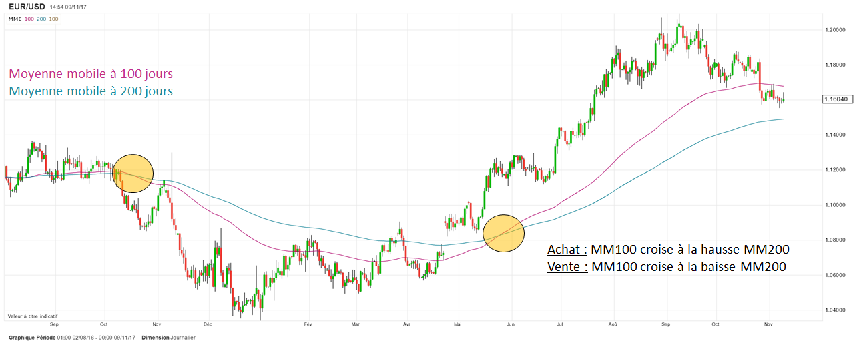Click the 'Valeur à titre indicatif' notice

(33, 316)
